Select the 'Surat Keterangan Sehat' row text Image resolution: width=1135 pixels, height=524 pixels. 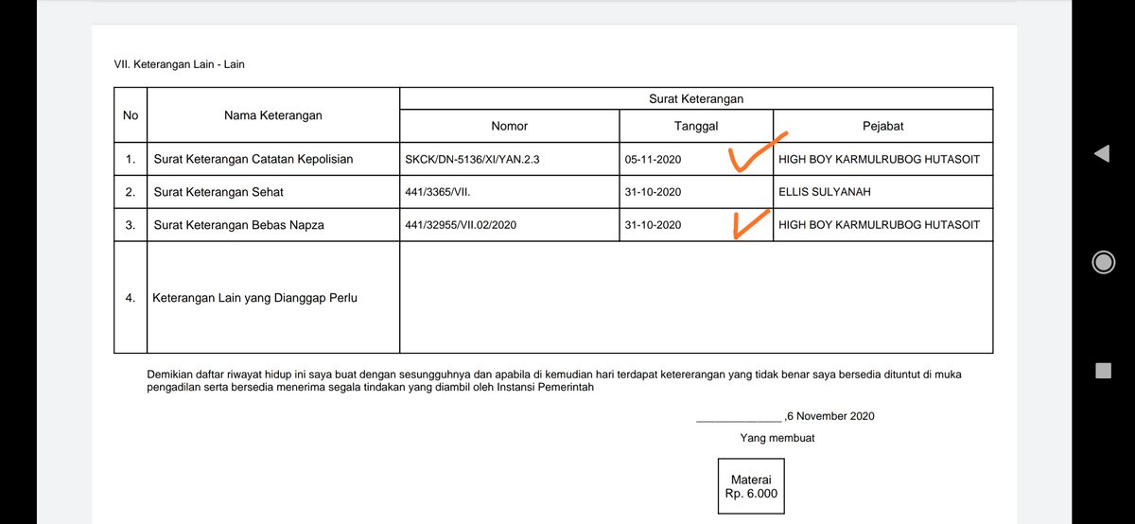click(x=218, y=192)
